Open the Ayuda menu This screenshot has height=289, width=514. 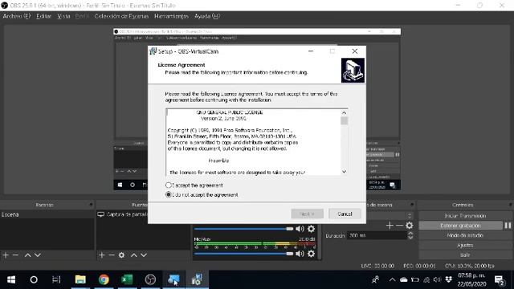coord(207,16)
